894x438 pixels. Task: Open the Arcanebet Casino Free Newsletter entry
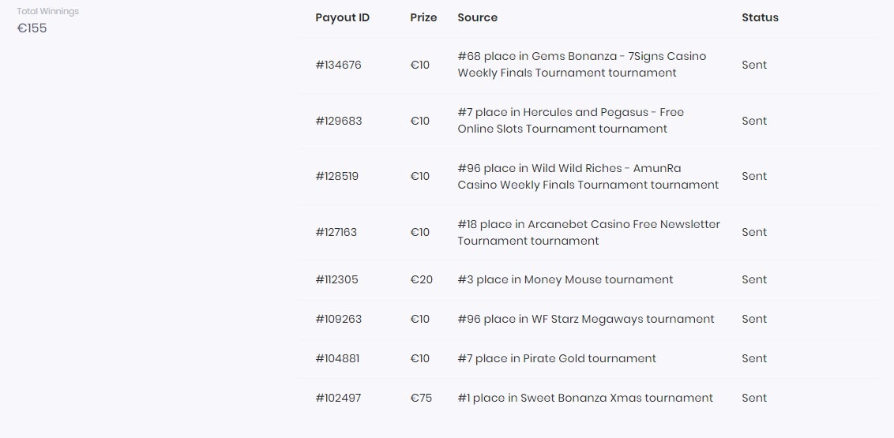point(588,232)
